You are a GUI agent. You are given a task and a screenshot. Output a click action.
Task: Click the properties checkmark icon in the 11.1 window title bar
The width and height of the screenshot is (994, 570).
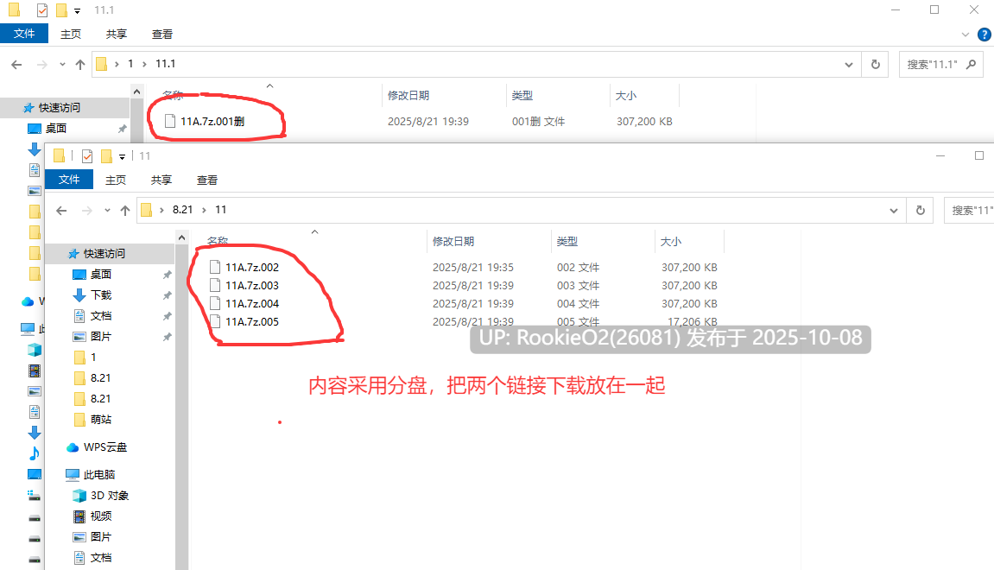[41, 10]
